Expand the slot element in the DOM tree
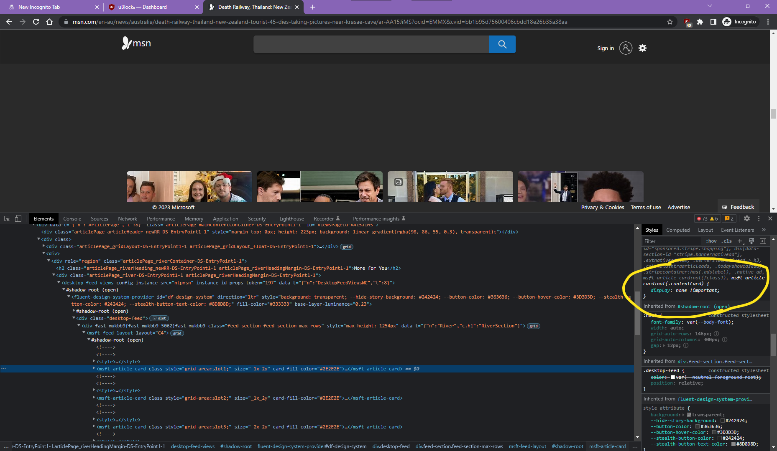 coord(159,318)
